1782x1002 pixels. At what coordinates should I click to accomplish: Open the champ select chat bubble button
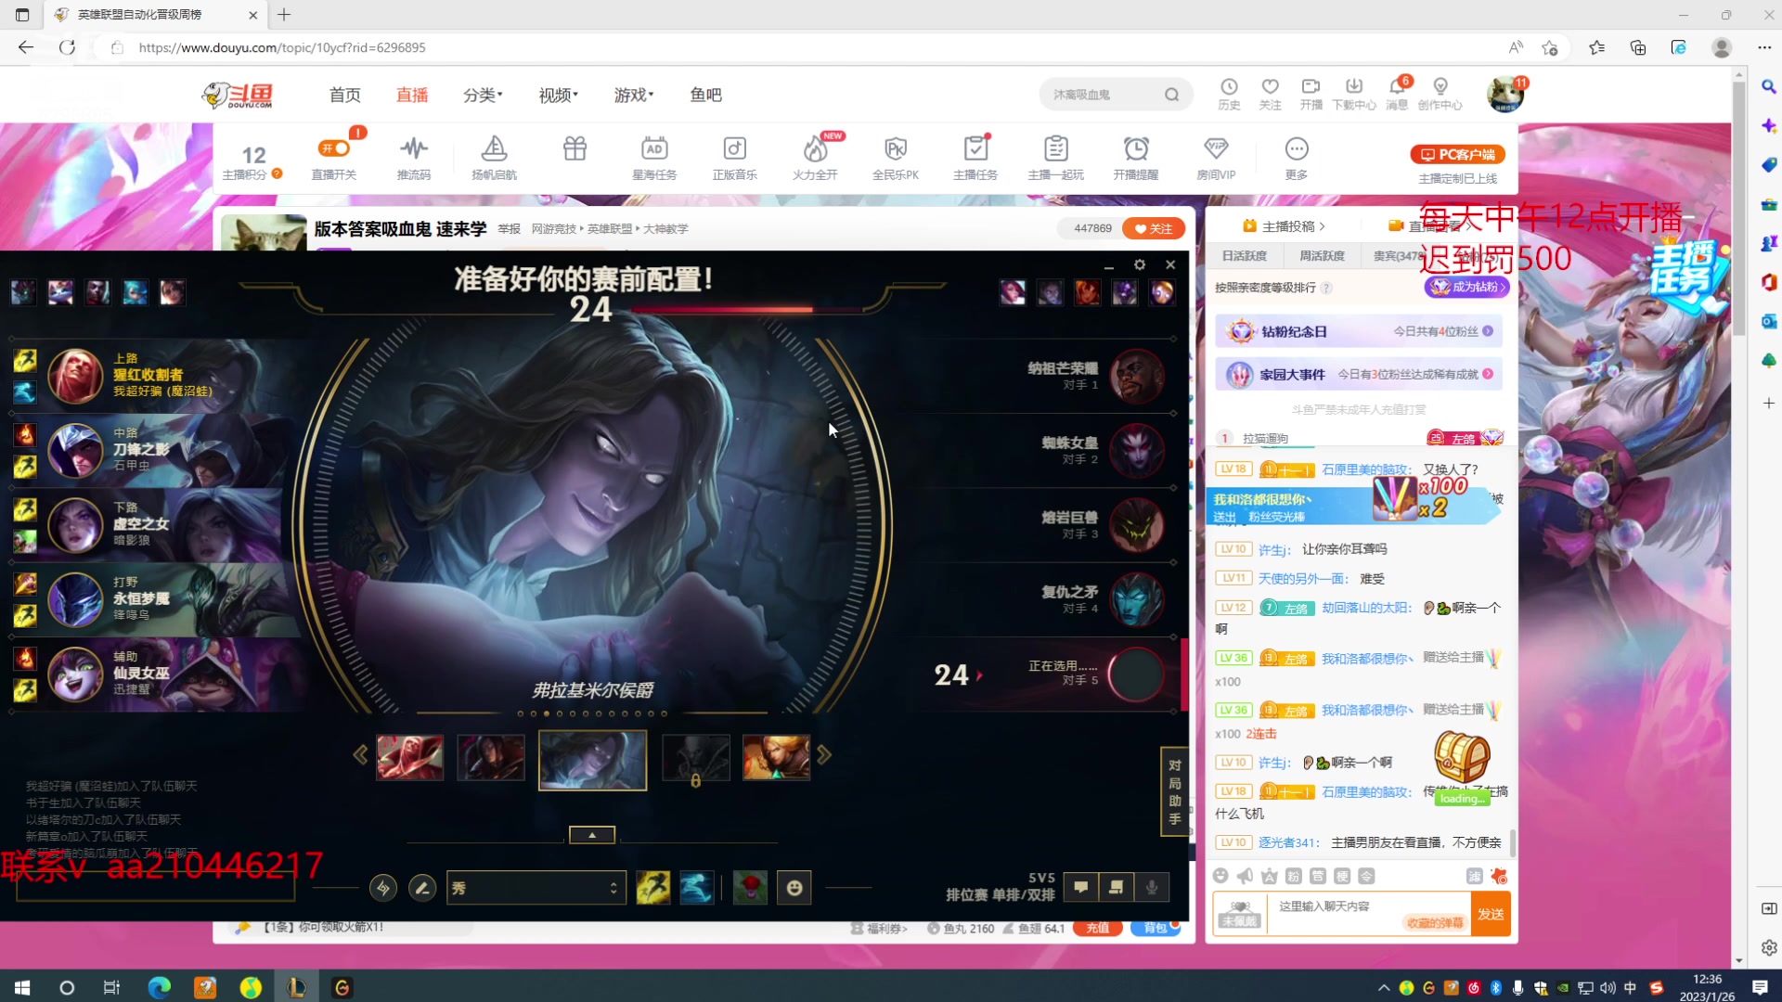1080,888
